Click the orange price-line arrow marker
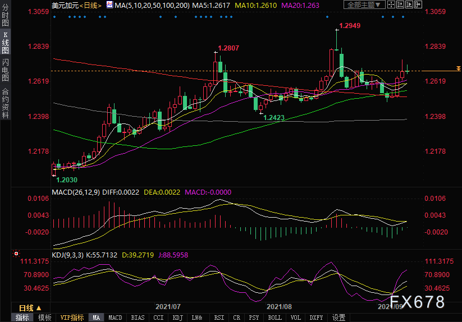The image size is (462, 322). [x=458, y=68]
